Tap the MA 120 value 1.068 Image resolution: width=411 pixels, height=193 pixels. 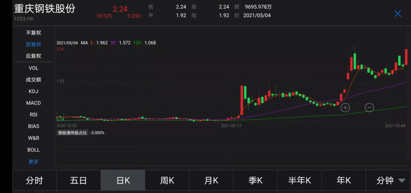coord(150,43)
